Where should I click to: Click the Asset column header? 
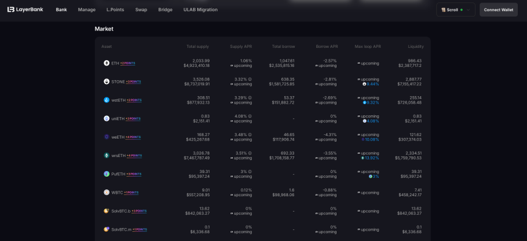coord(107,47)
